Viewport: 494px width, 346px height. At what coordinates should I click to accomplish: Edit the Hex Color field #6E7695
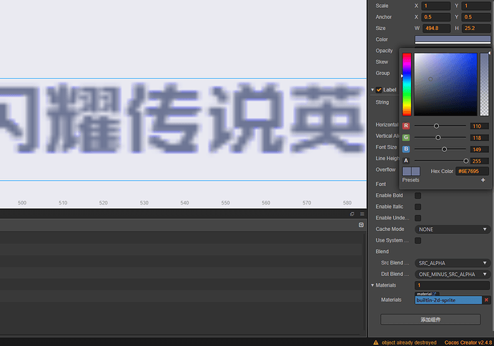(x=472, y=171)
